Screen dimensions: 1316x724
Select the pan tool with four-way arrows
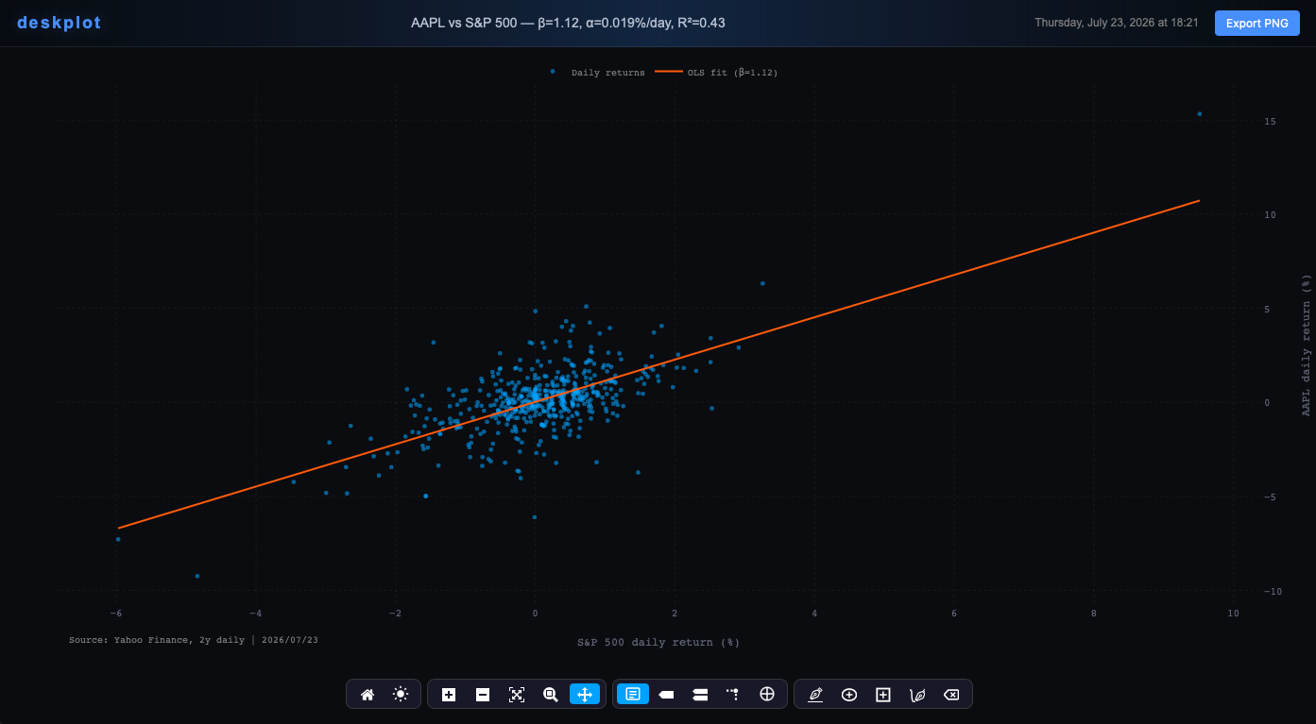585,695
